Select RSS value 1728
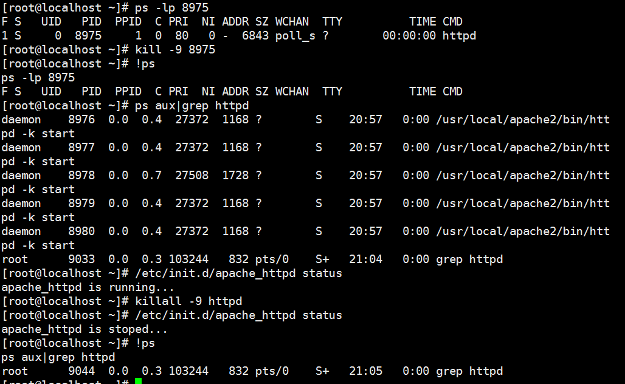The height and width of the screenshot is (384, 625). (235, 175)
